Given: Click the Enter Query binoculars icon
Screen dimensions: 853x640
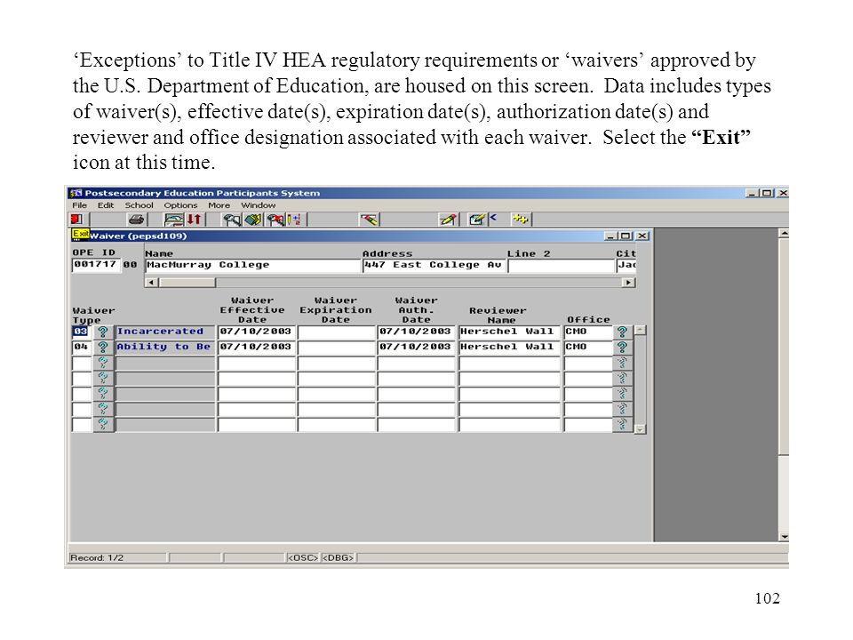Looking at the screenshot, I should click(232, 220).
